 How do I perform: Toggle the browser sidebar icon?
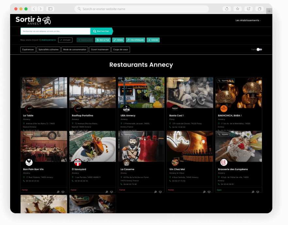(50, 9)
